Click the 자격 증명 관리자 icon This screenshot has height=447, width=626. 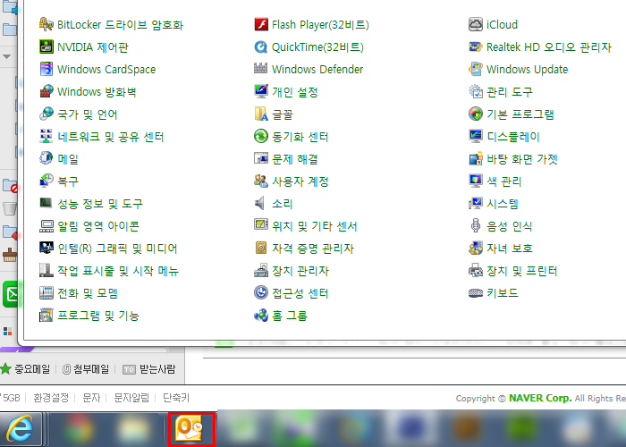(x=261, y=249)
